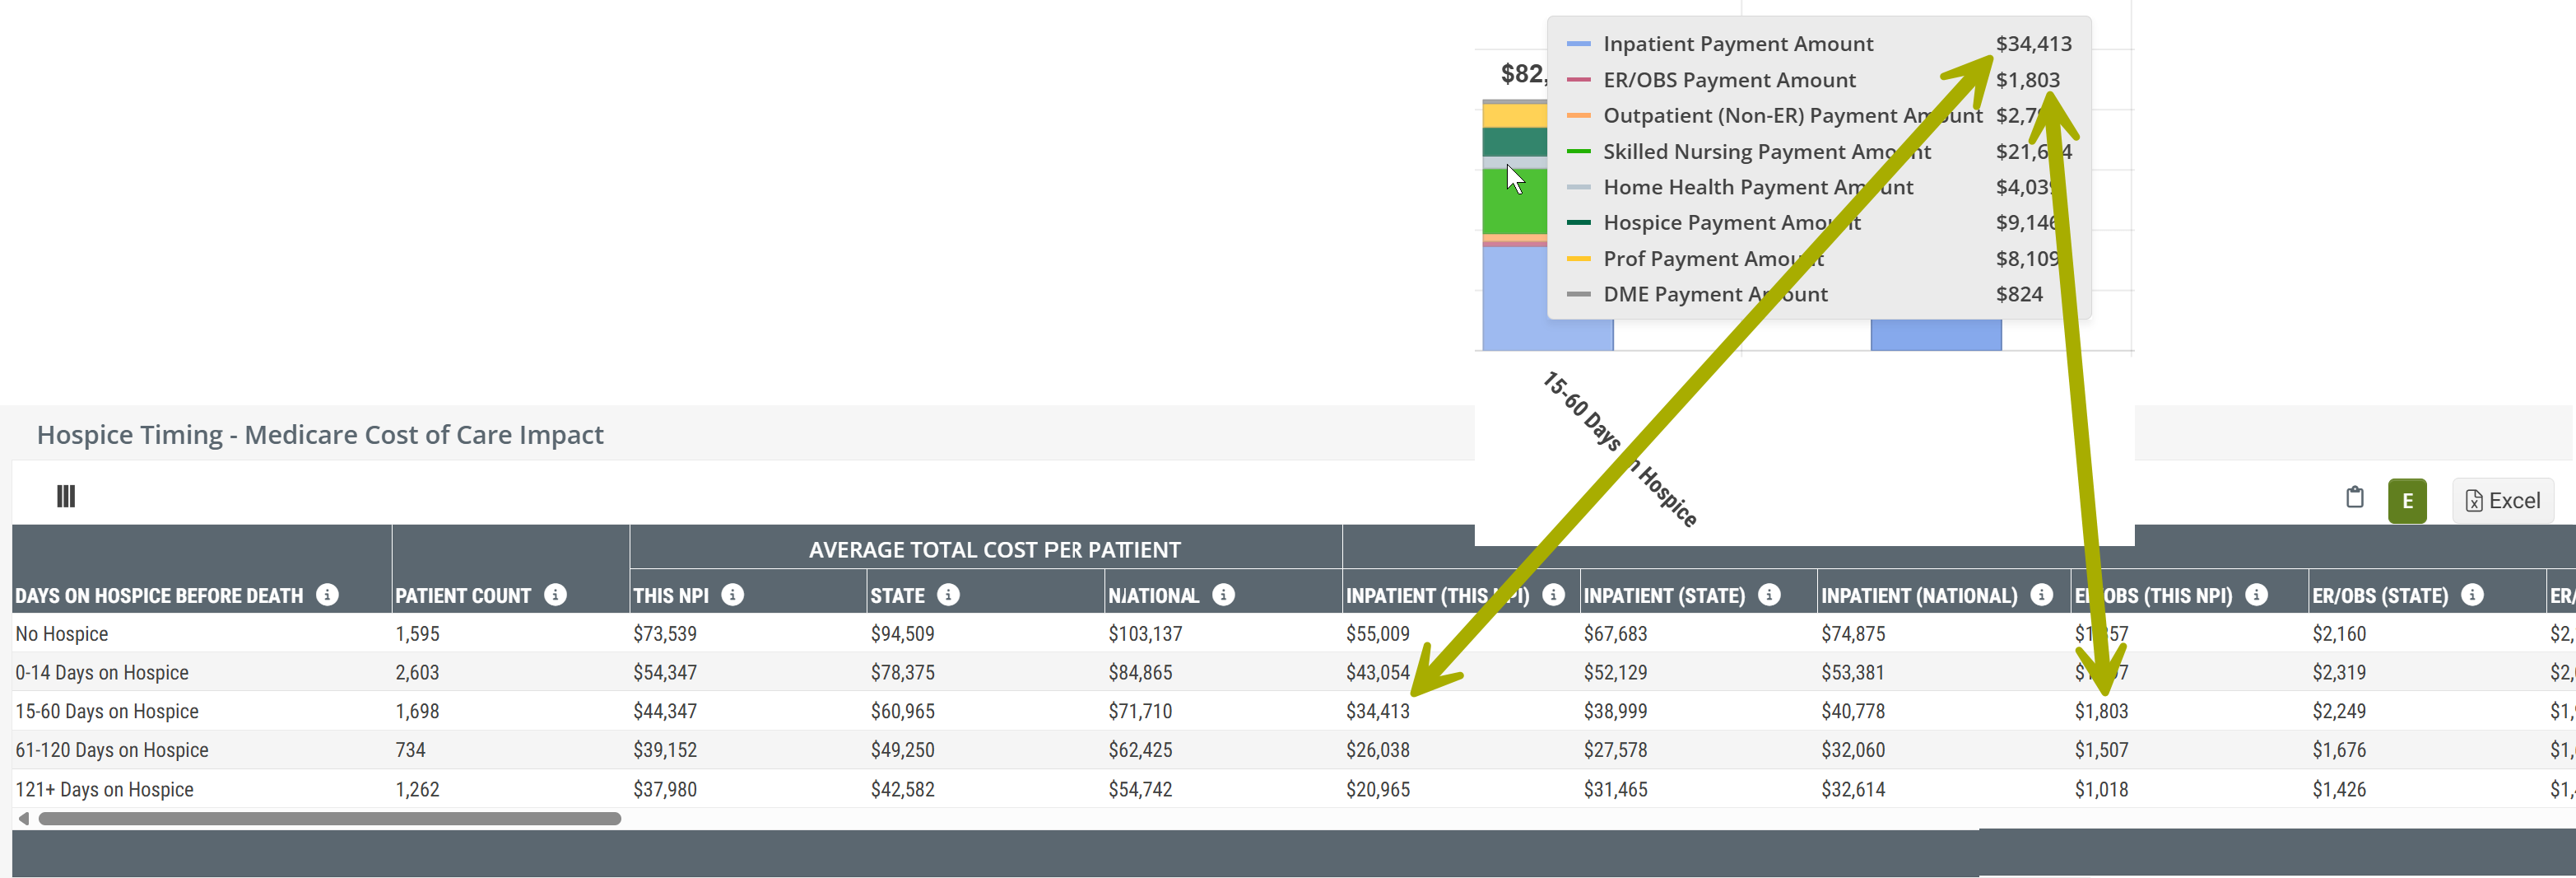Click the Days on Hospice Before Death header

tap(159, 595)
